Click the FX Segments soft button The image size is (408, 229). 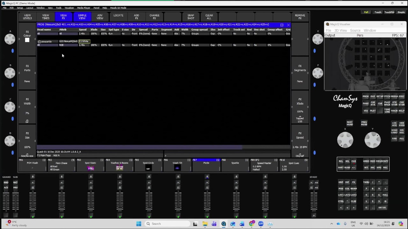click(300, 73)
